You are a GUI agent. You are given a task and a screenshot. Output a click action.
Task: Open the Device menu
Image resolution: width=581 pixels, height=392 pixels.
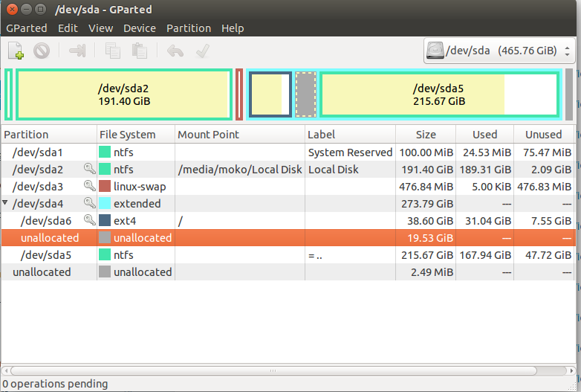click(x=140, y=28)
